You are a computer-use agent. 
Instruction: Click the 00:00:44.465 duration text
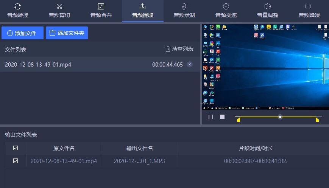coord(167,65)
